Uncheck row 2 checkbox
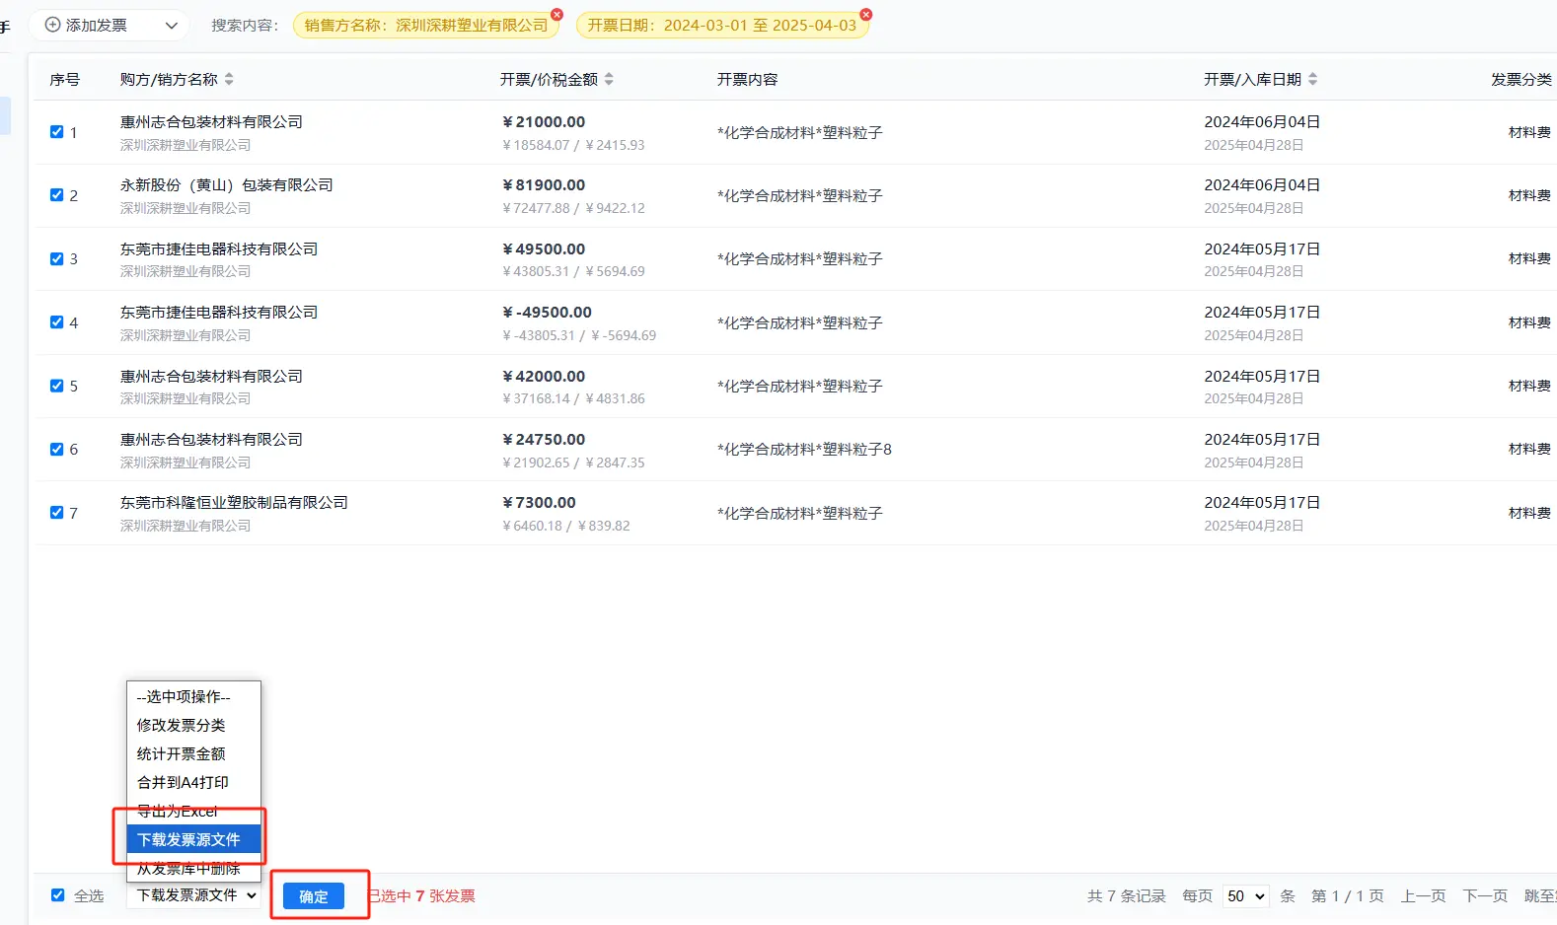 [57, 194]
